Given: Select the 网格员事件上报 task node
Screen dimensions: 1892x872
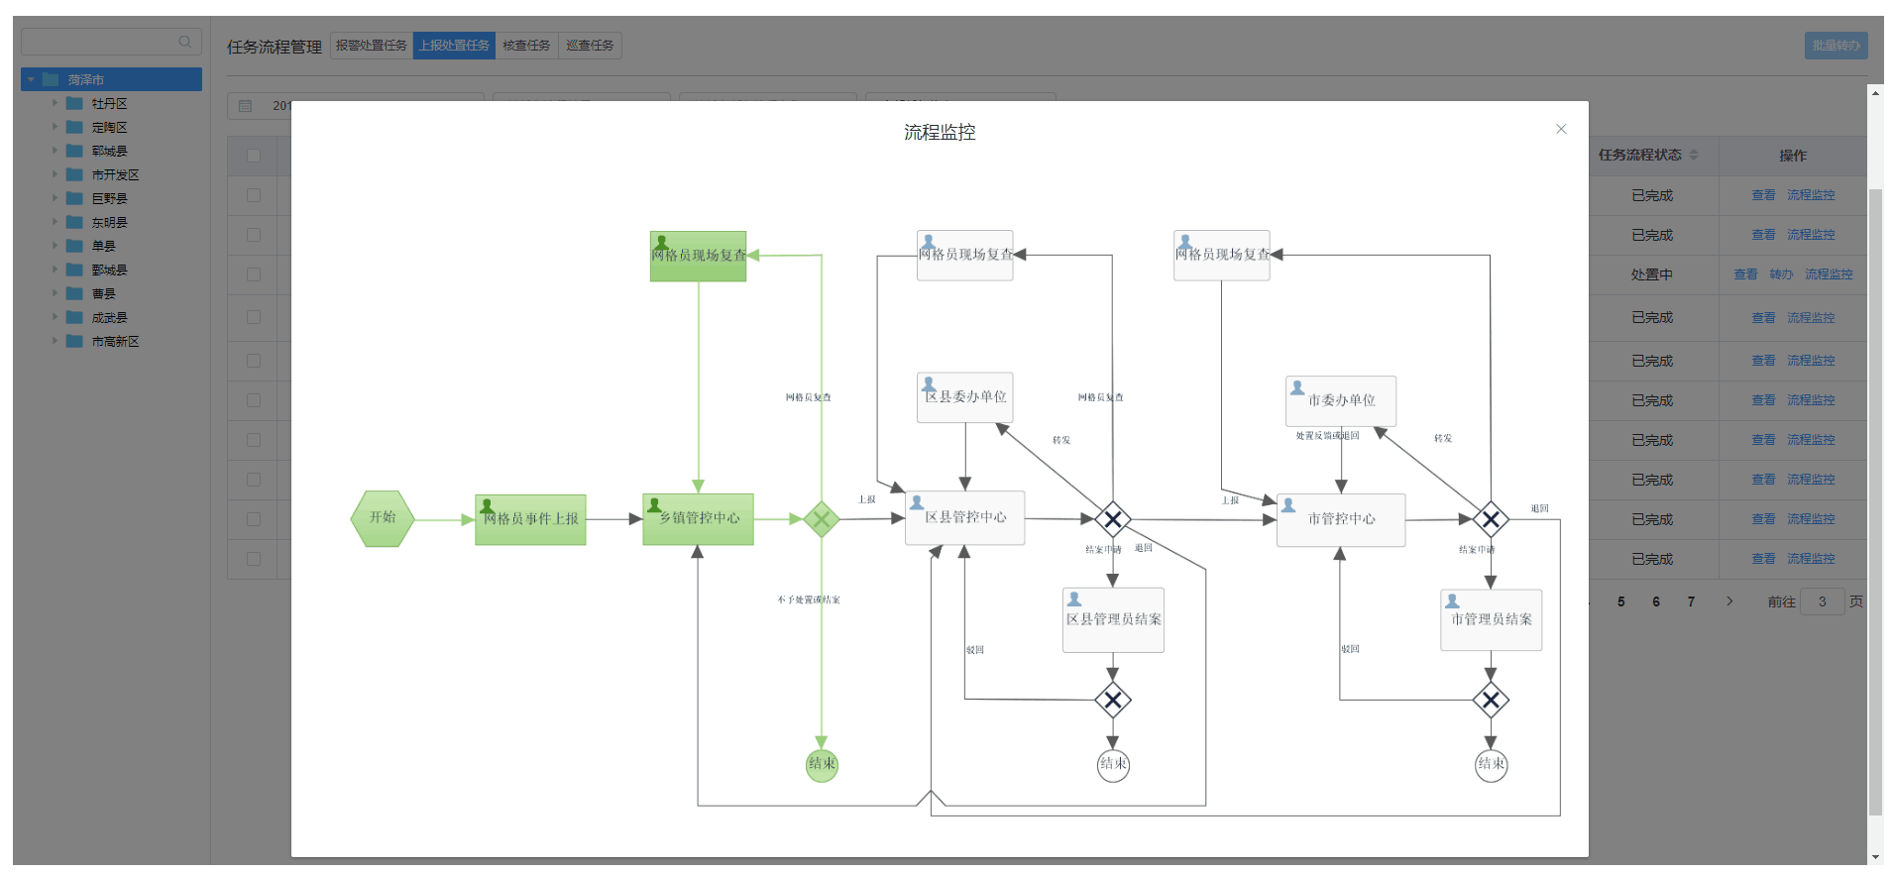Looking at the screenshot, I should click(530, 519).
